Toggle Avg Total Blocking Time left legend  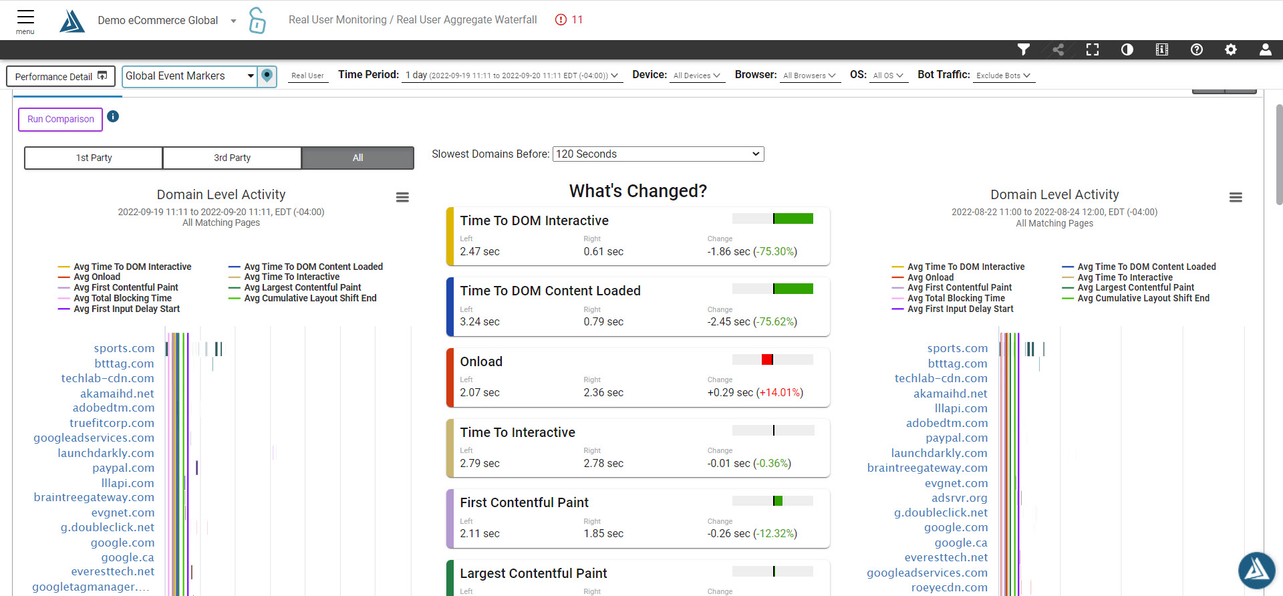(x=115, y=298)
